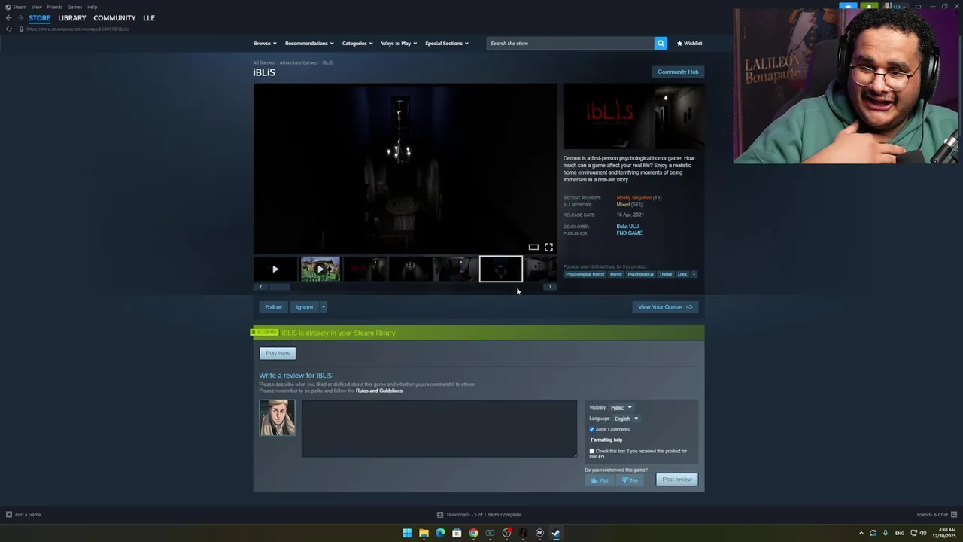The height and width of the screenshot is (542, 963).
Task: Switch to the COMMUNITY tab
Action: click(x=114, y=18)
